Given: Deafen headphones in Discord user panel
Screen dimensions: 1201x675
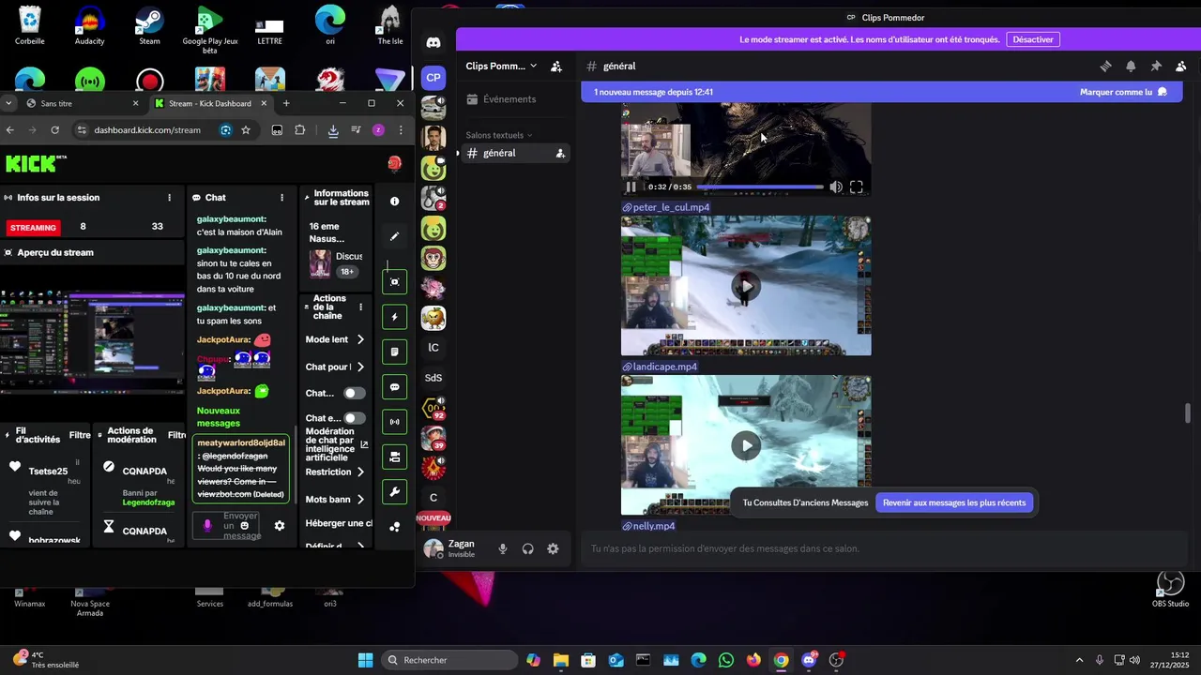Looking at the screenshot, I should click(x=528, y=548).
